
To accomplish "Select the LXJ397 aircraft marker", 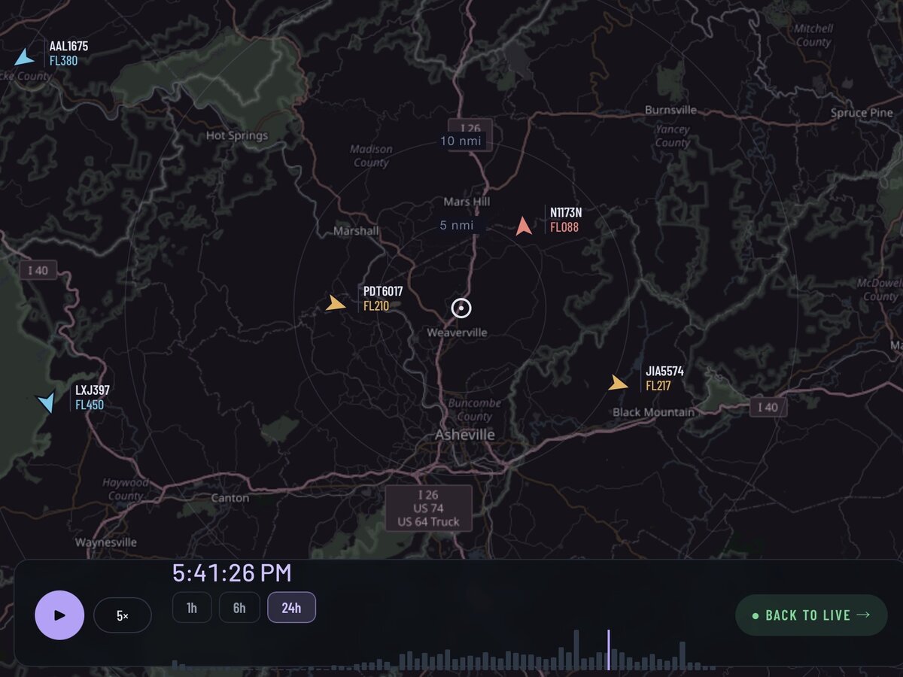I will tap(47, 402).
